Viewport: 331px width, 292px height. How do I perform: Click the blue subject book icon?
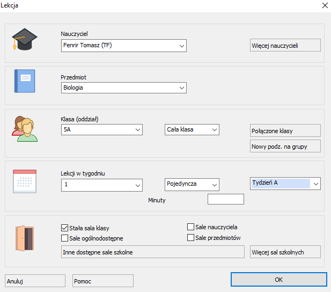(x=25, y=81)
